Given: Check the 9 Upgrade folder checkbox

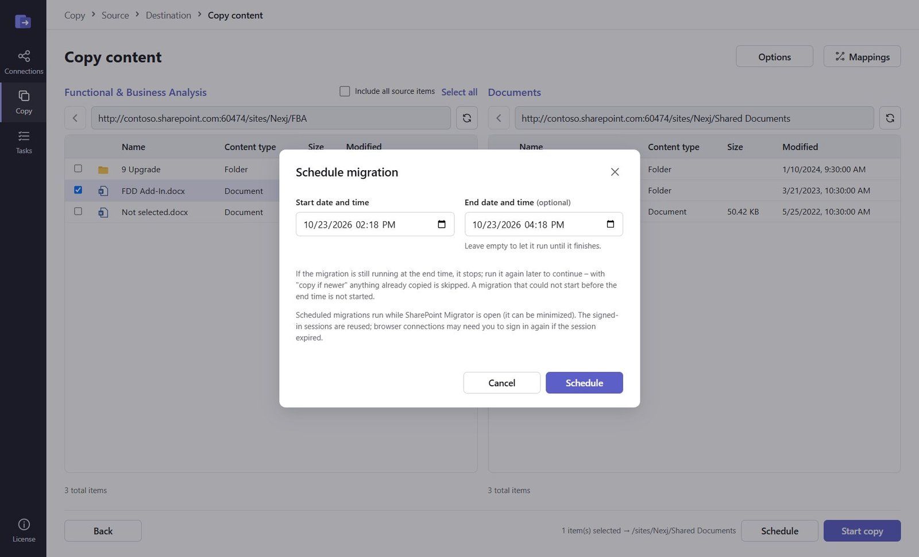Looking at the screenshot, I should point(78,168).
